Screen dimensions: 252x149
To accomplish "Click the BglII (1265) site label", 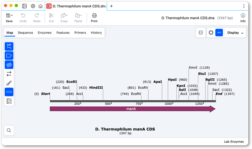I will [x=216, y=80].
